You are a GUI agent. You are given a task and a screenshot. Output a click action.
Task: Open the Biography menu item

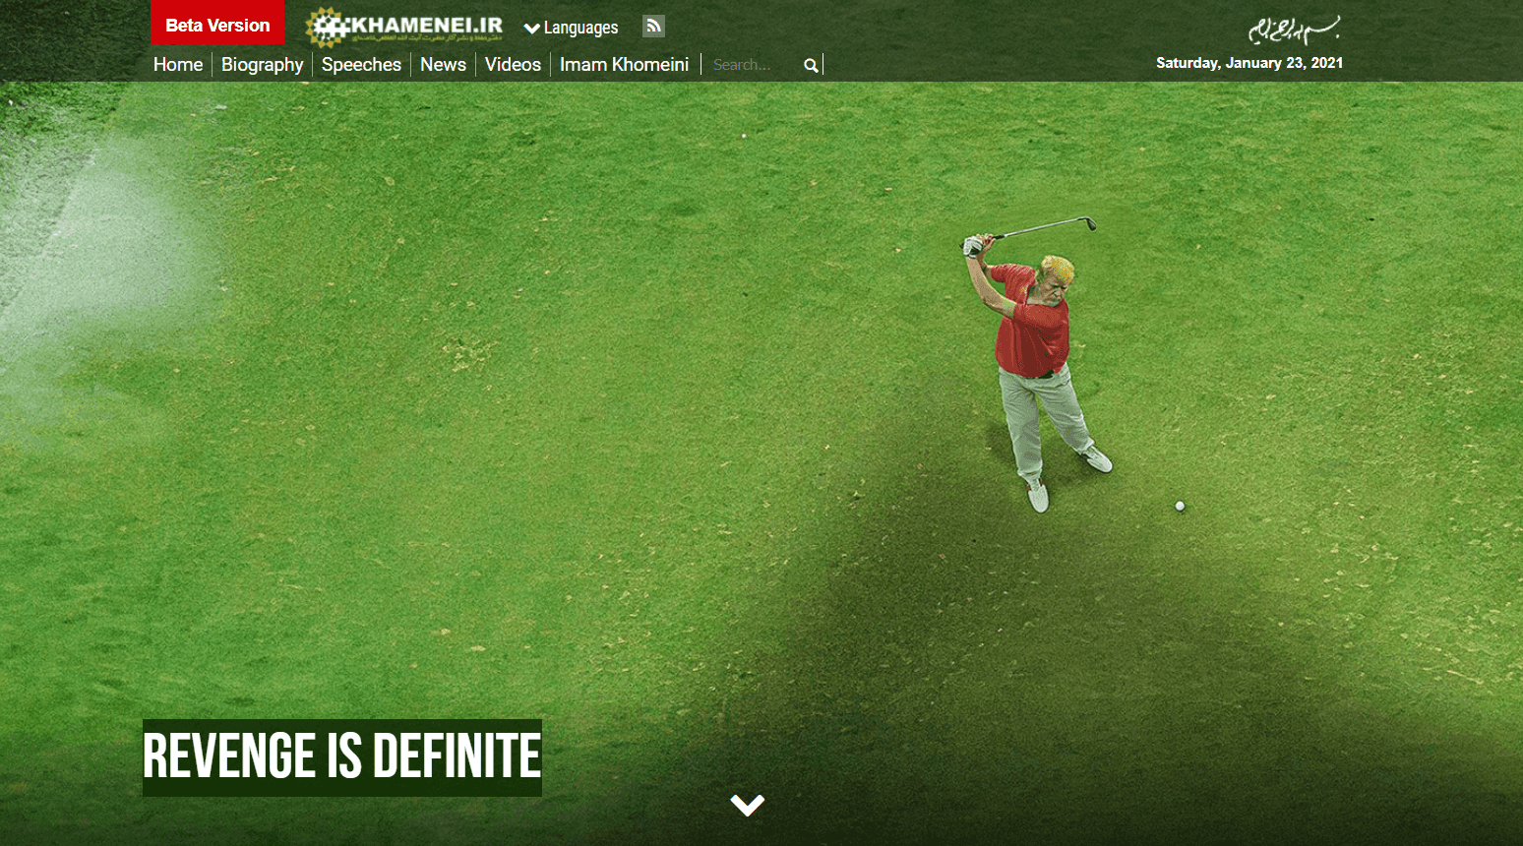[263, 64]
